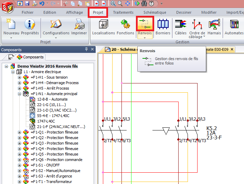The image size is (244, 184).
Task: Expand the Renvois dropdown arrow
Action: coord(145,38)
